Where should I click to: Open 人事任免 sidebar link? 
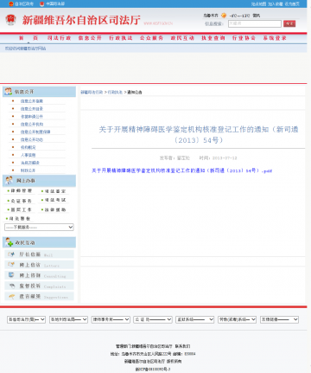[28, 155]
